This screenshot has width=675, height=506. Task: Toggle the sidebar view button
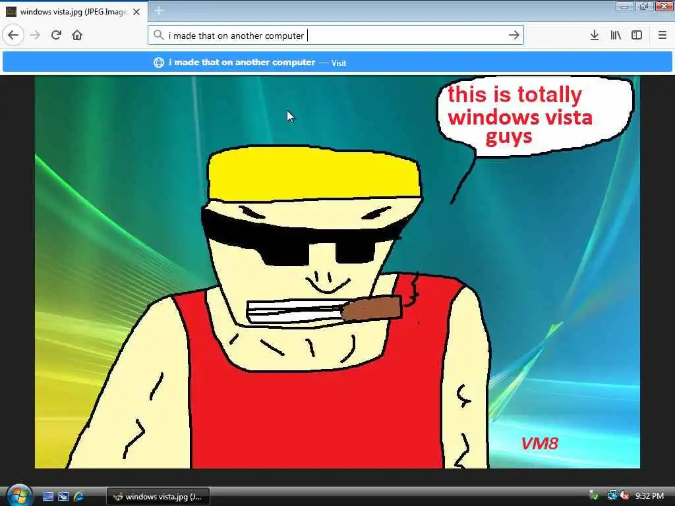coord(637,35)
